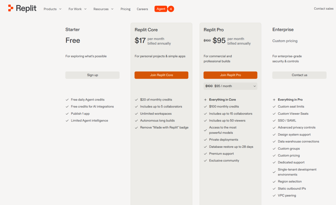336x205 pixels.
Task: Click the Replit logo icon
Action: pos(11,8)
